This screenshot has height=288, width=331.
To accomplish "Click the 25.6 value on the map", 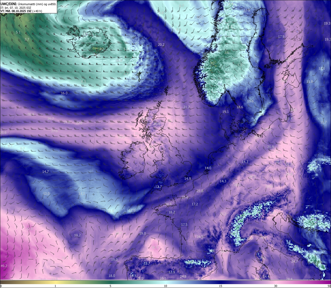I will (x=3, y=133).
